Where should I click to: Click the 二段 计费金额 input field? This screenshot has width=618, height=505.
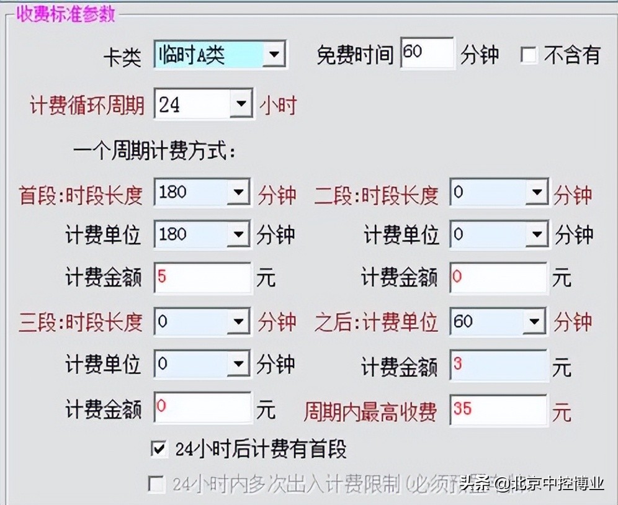tap(498, 278)
